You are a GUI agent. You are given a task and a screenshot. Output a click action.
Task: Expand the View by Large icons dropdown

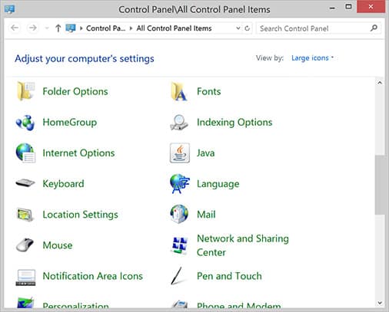[x=312, y=58]
